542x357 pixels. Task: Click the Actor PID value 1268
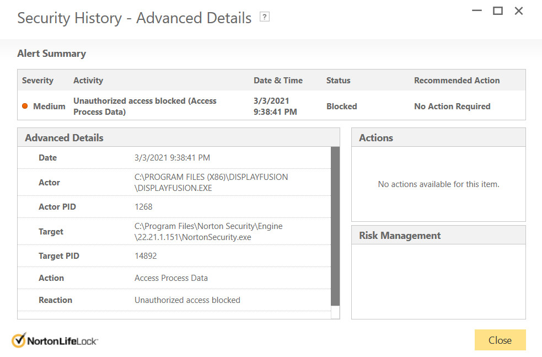pos(143,207)
